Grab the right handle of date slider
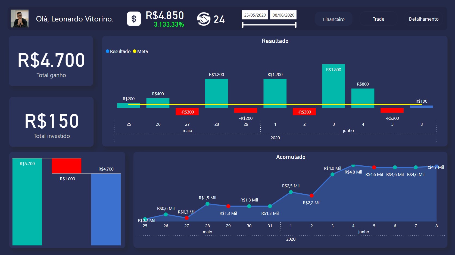The width and height of the screenshot is (455, 255). click(x=295, y=25)
